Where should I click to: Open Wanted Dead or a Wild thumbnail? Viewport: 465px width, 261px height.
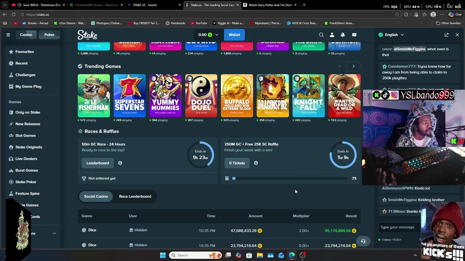tap(344, 96)
